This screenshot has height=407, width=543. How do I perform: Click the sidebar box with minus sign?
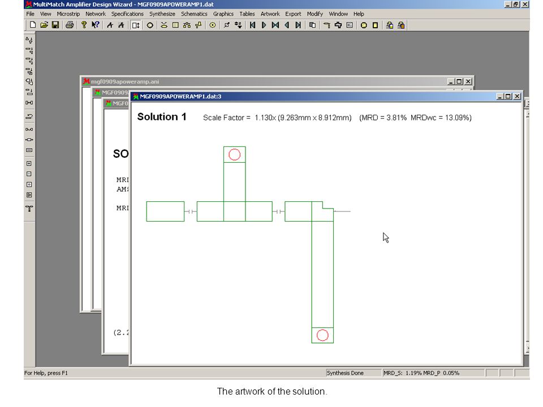[29, 174]
